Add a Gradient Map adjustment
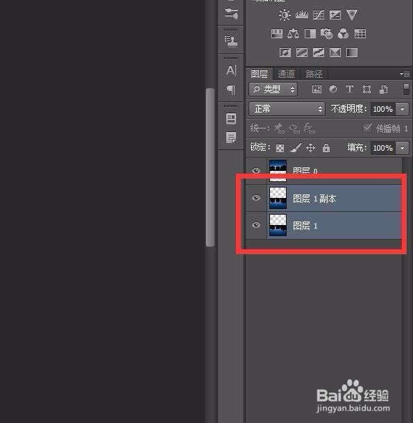Viewport: 413px width, 423px height. 352,53
